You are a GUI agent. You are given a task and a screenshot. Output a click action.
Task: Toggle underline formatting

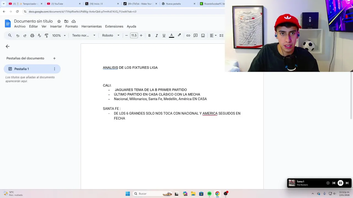click(164, 35)
